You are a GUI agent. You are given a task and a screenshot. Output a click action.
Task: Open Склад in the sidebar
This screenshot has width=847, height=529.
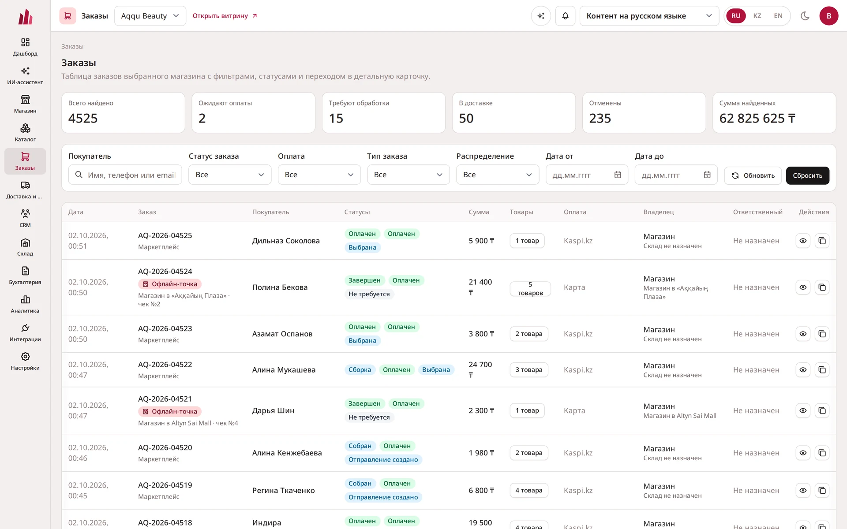coord(25,247)
